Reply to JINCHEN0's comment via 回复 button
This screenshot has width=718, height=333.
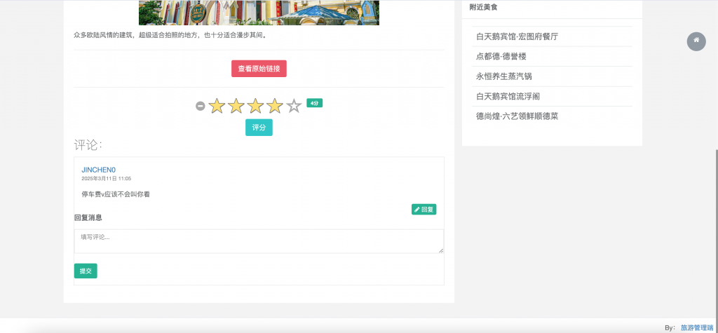(424, 210)
